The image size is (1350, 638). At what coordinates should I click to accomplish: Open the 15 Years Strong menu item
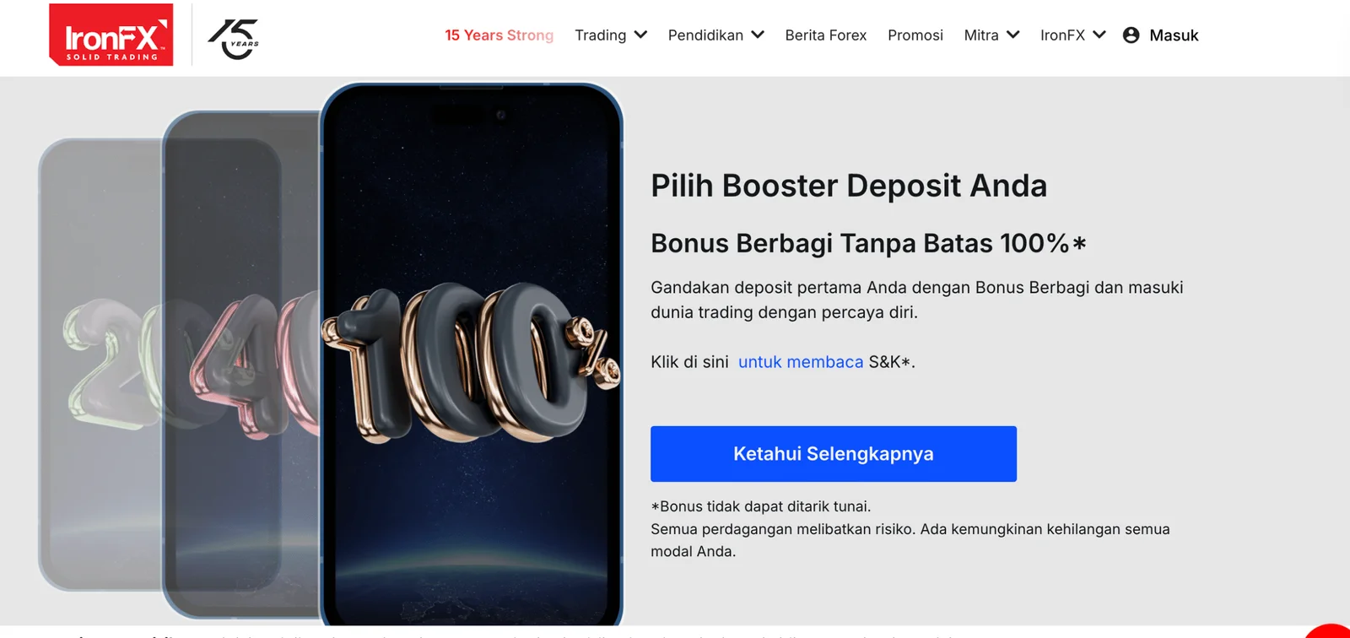pyautogui.click(x=499, y=35)
